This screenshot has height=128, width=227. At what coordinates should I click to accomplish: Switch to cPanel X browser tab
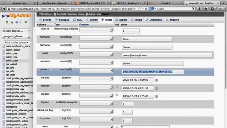166,3
